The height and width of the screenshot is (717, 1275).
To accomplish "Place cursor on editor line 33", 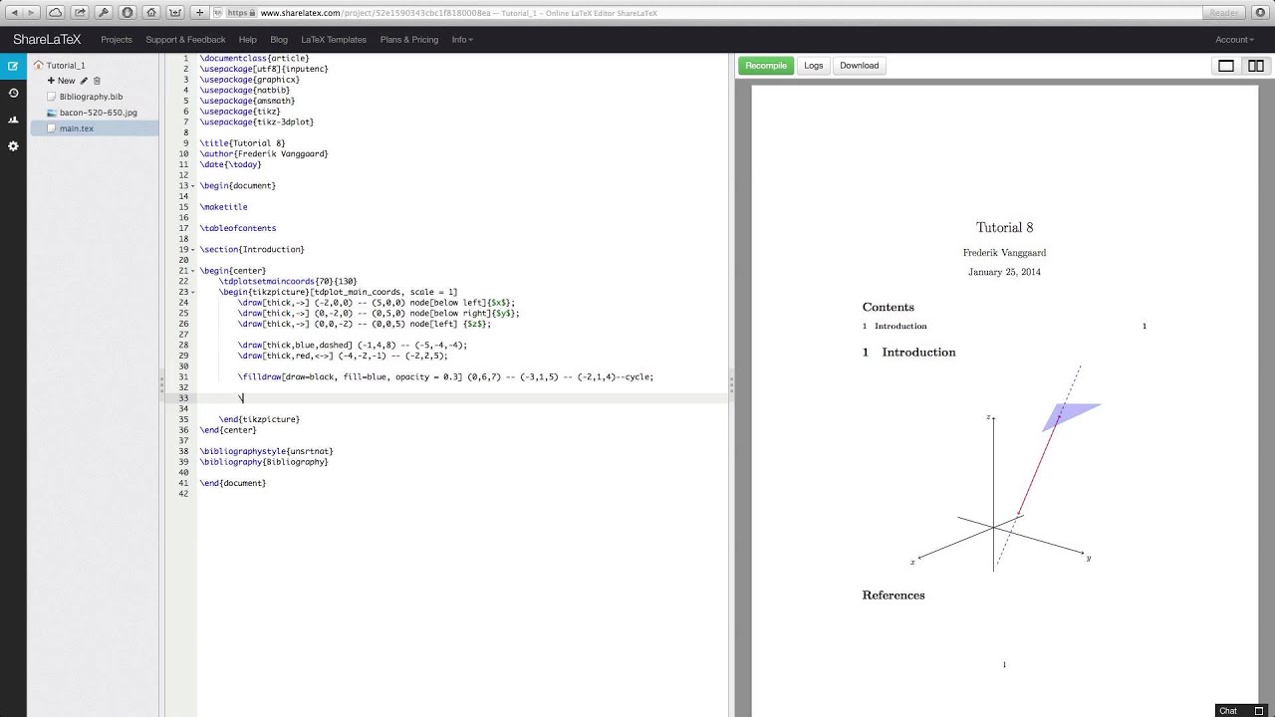I will (x=462, y=398).
